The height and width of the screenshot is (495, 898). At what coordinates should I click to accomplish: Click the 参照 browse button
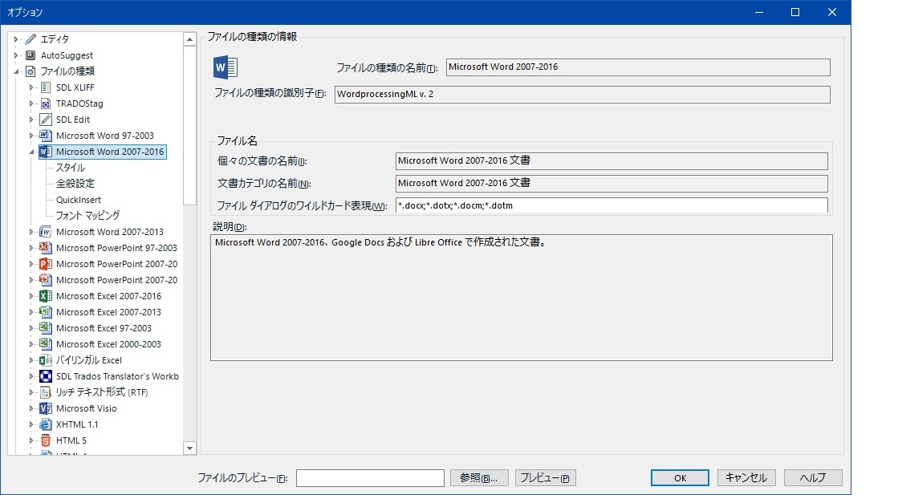point(479,477)
